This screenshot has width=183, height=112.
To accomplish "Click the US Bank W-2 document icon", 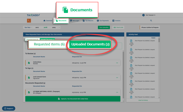I will pos(29,92).
